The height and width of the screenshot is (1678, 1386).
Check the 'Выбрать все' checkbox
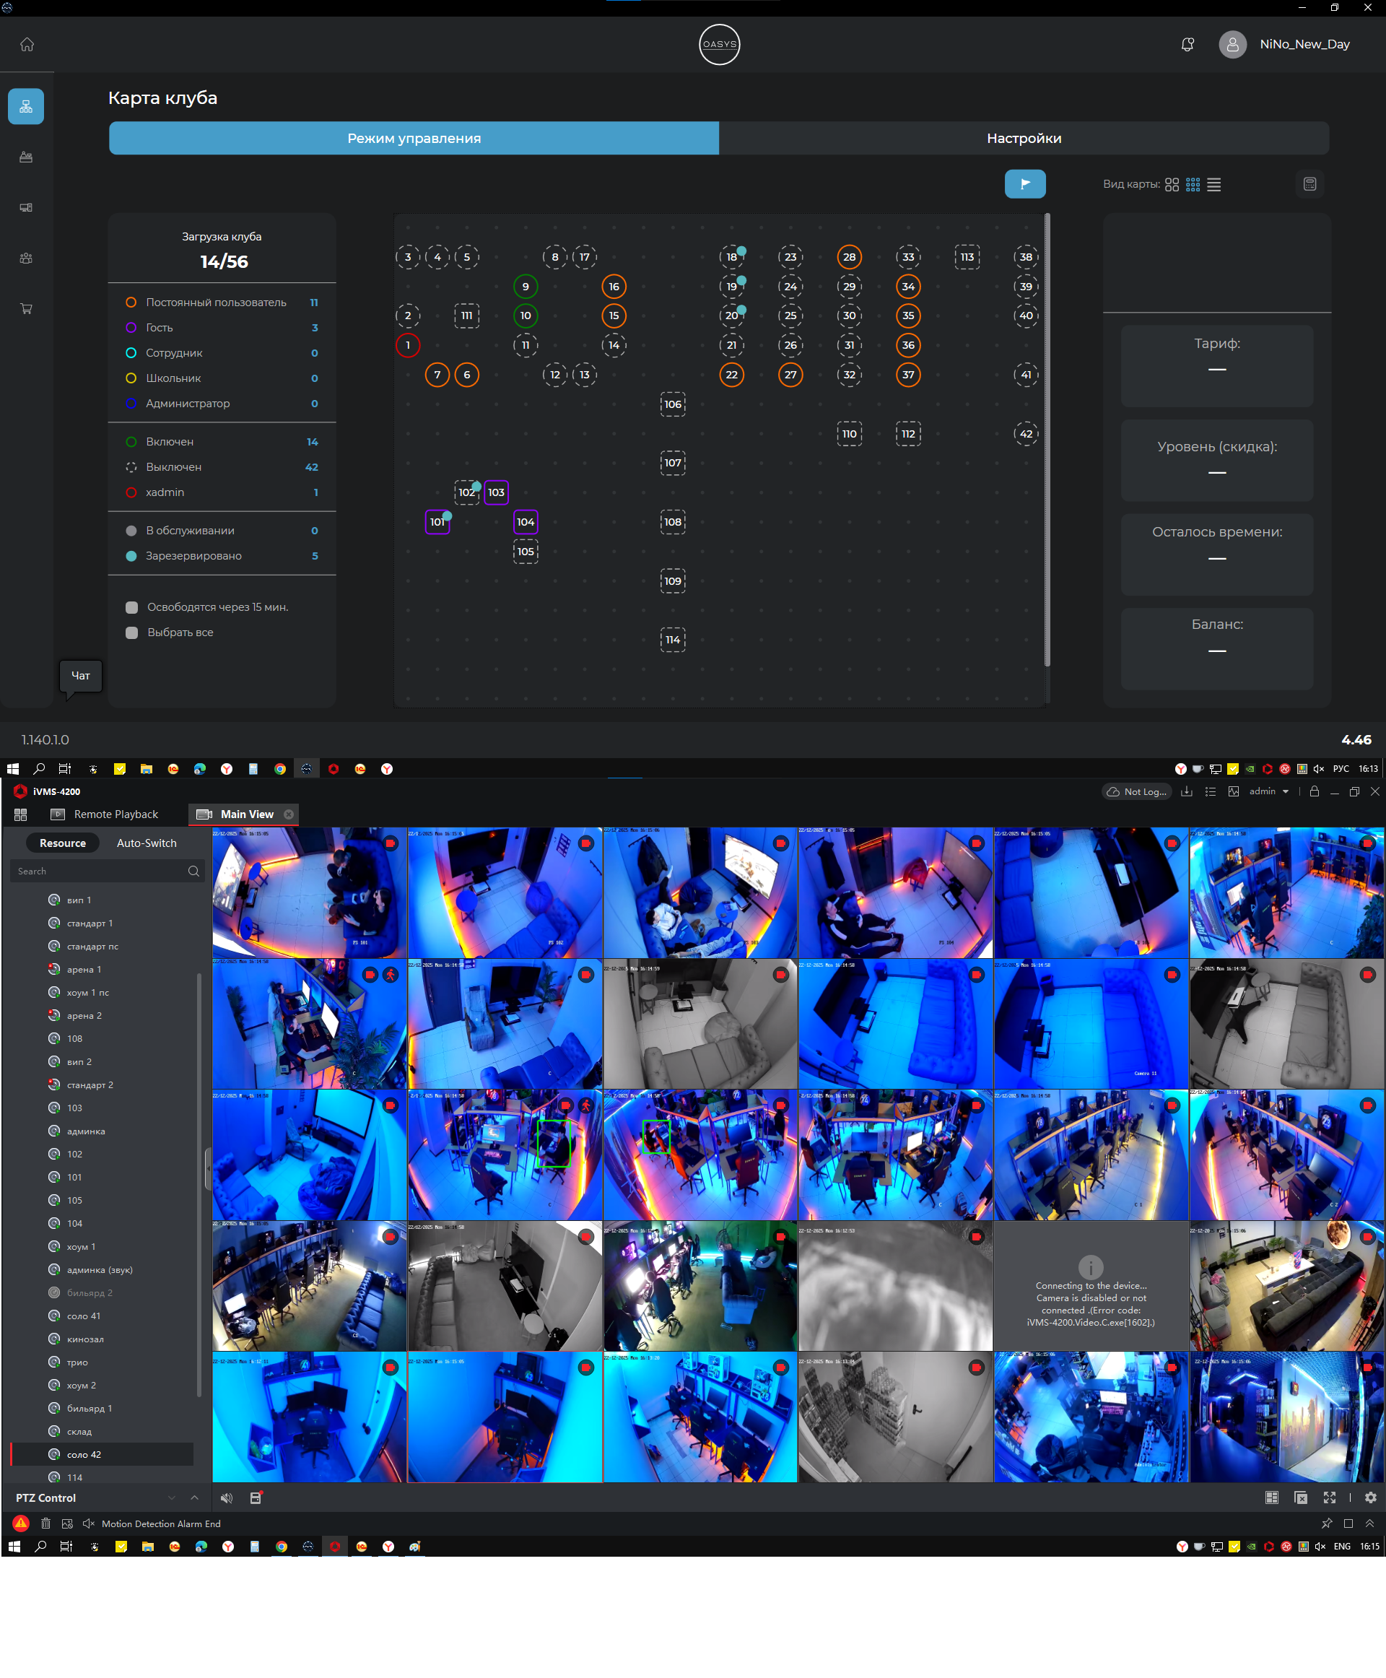tap(131, 632)
